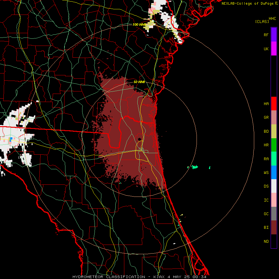Click the HA red legend swatch
The image size is (279, 279).
[274, 104]
